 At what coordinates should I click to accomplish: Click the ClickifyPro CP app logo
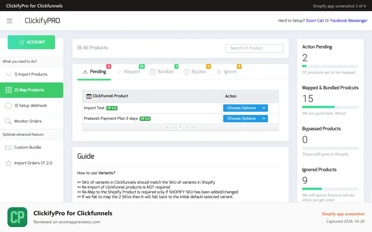click(x=17, y=217)
